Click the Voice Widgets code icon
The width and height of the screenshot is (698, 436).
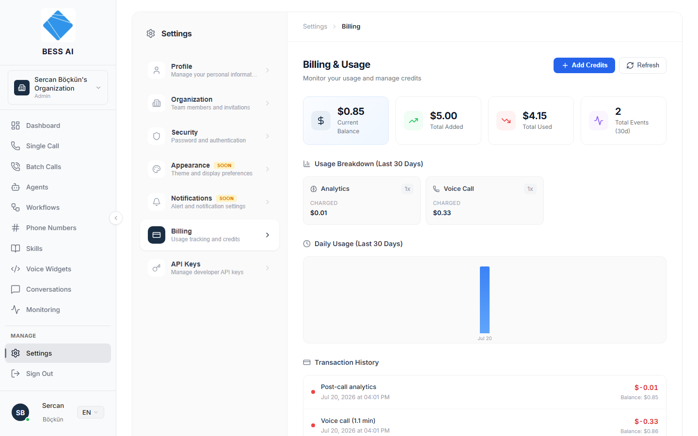(16, 269)
